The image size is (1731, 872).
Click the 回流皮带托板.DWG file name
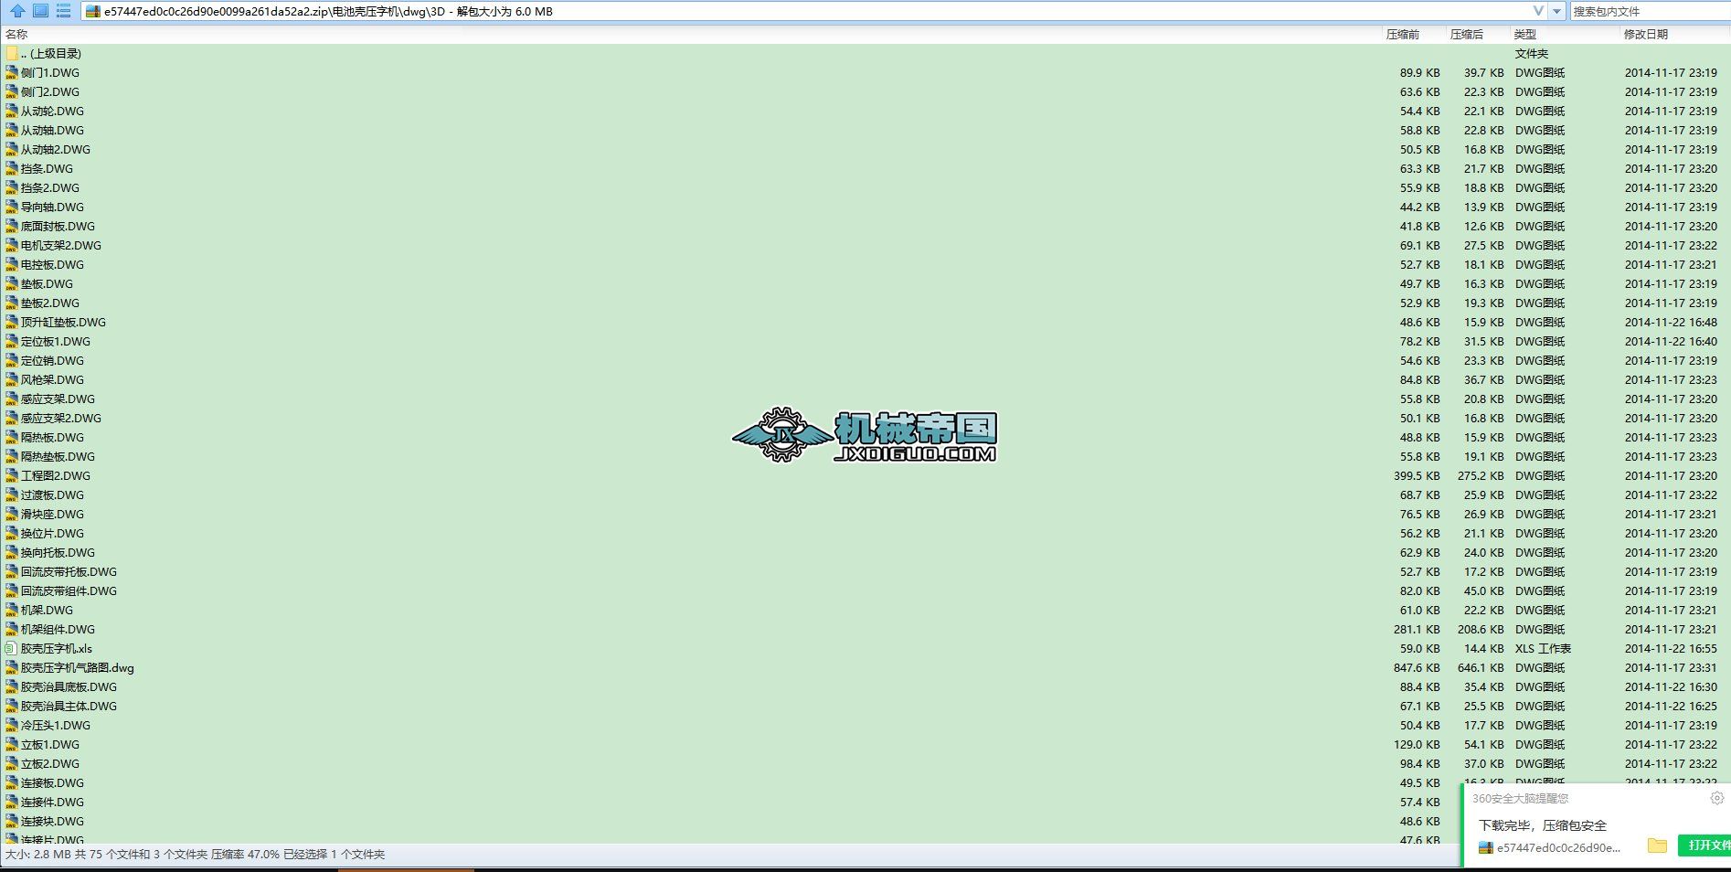(69, 571)
